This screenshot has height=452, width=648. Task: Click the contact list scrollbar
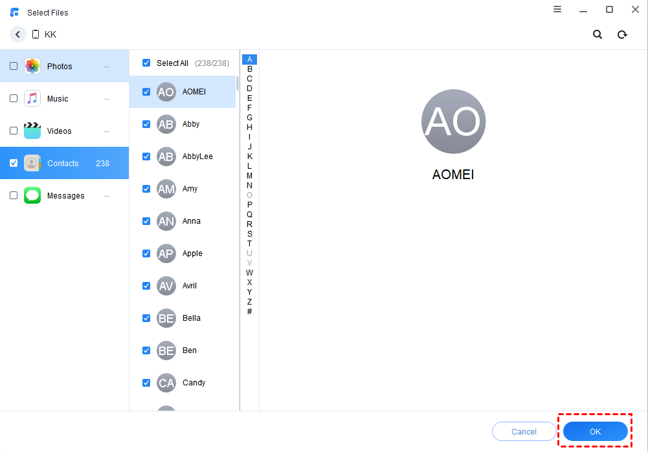click(237, 84)
